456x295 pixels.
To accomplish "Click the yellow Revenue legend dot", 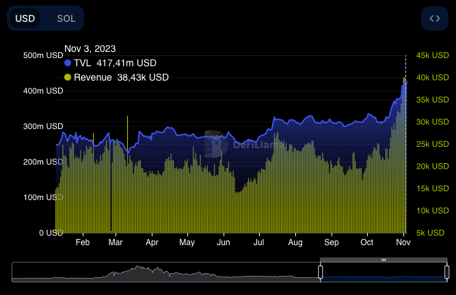I will coord(68,77).
